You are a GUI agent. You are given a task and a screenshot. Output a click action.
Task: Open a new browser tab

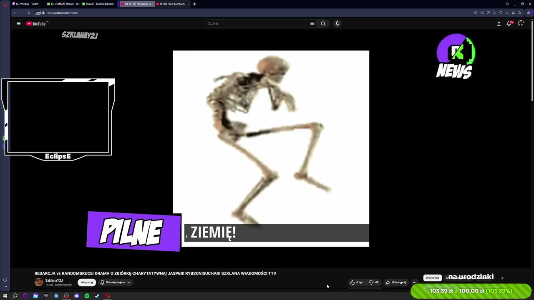[x=194, y=4]
